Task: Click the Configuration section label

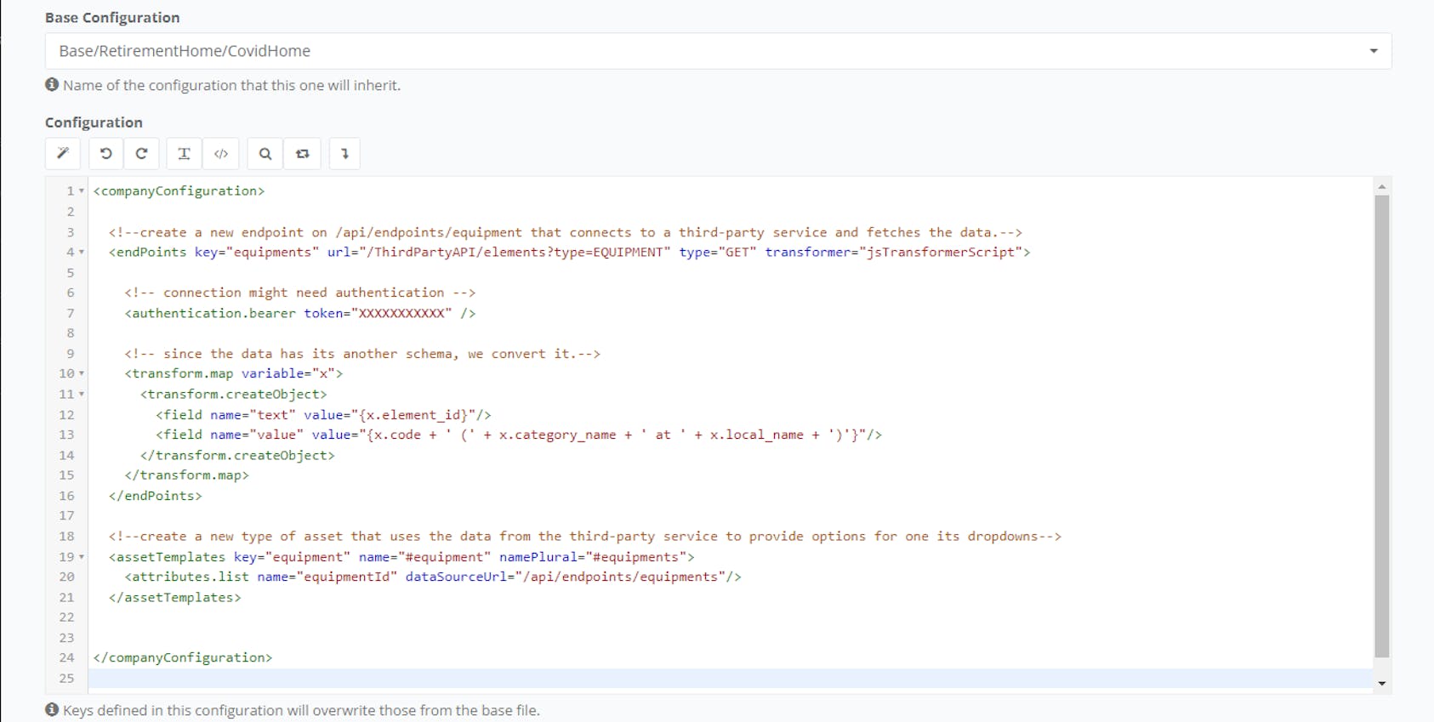Action: [94, 122]
